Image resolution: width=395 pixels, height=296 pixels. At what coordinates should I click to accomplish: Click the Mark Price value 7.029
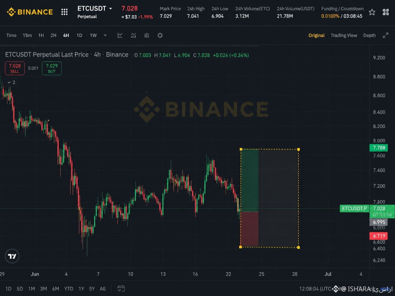pos(166,16)
